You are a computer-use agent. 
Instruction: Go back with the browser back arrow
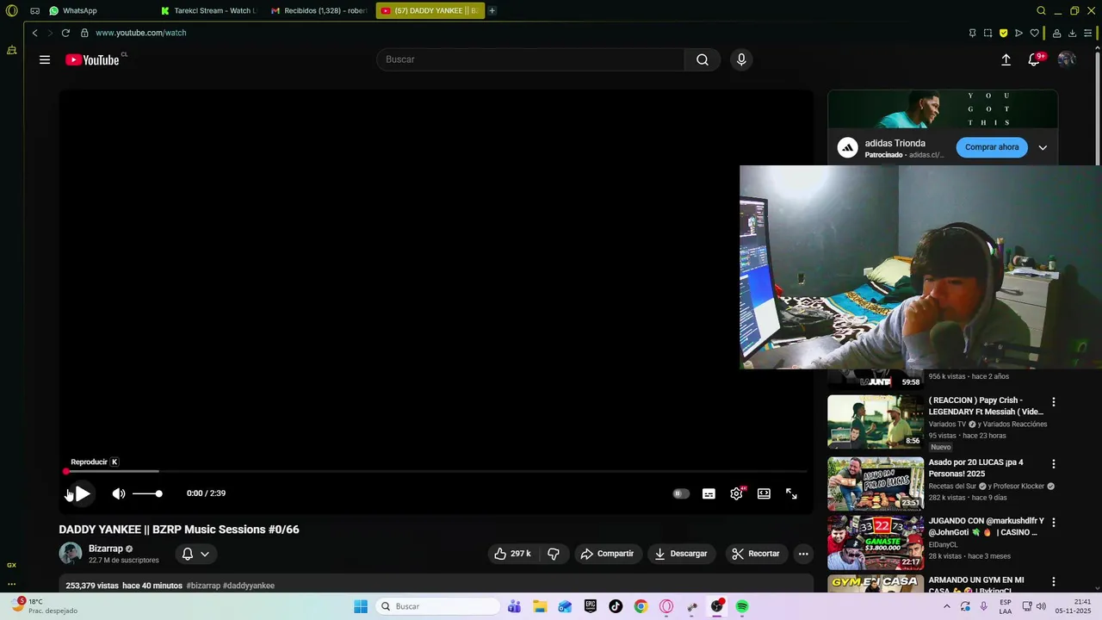[34, 33]
